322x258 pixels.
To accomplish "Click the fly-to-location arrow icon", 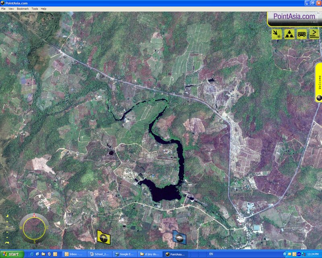I will coord(277,34).
